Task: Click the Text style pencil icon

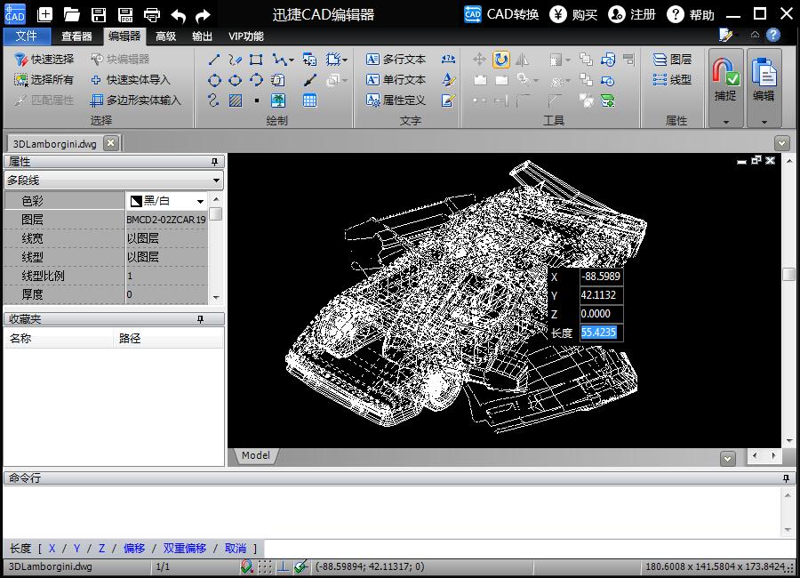Action: (x=448, y=80)
